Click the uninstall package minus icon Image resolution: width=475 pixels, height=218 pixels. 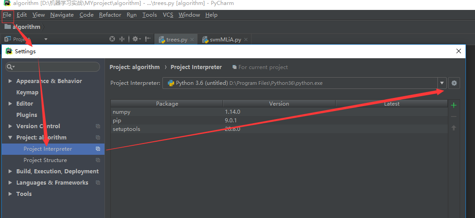(x=453, y=117)
